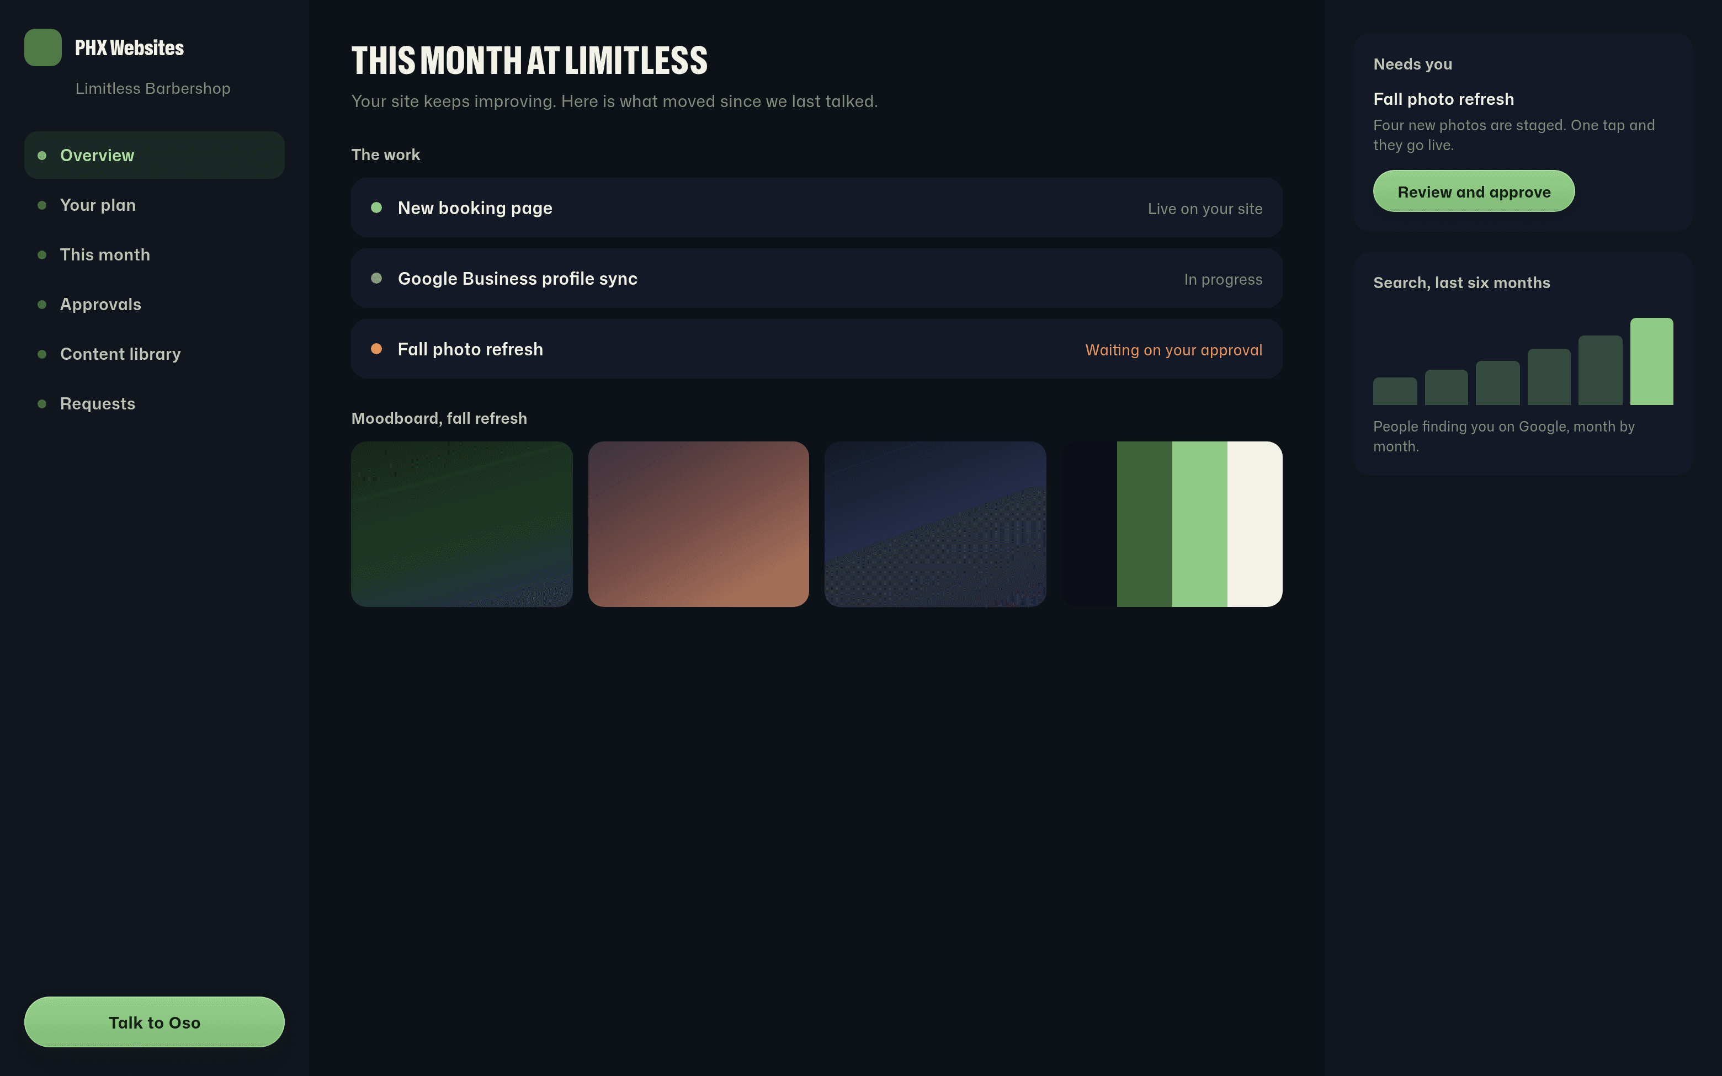Pick the dark green palette swatch
This screenshot has height=1076, width=1722.
pyautogui.click(x=1144, y=524)
